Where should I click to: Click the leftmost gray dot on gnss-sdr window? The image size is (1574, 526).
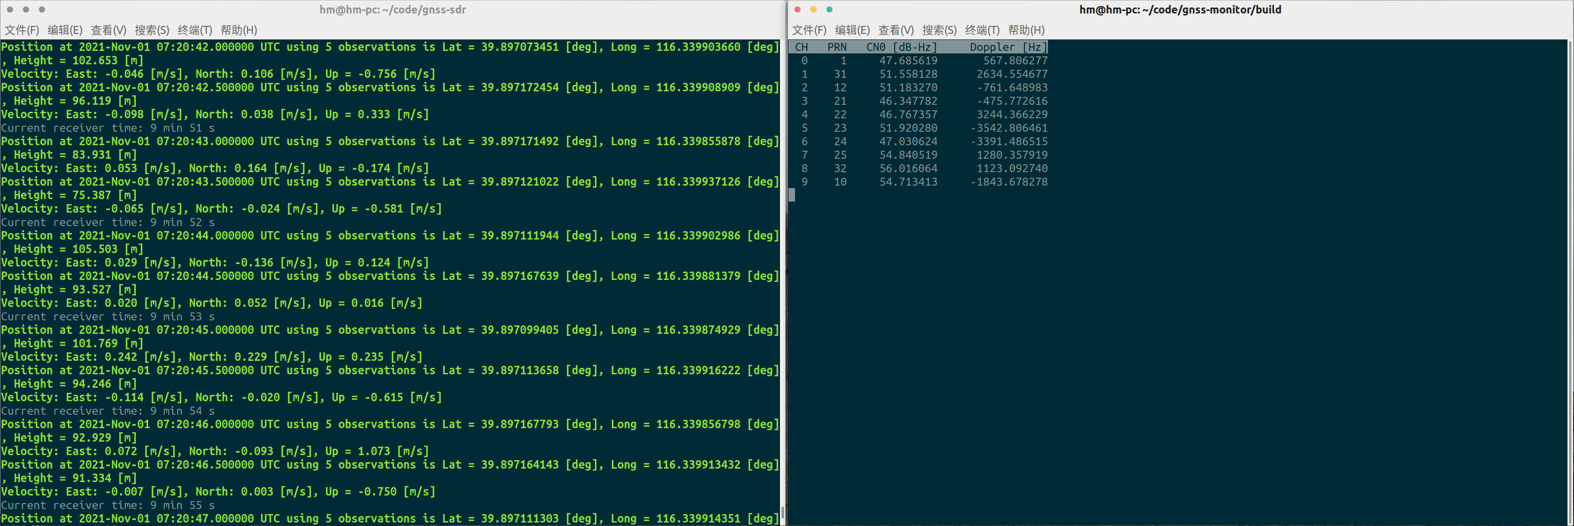pyautogui.click(x=9, y=10)
